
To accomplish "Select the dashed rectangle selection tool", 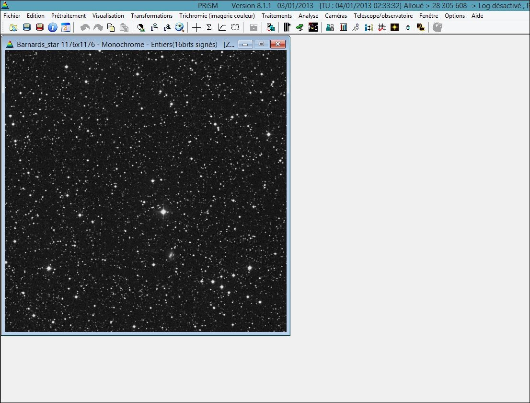I will pyautogui.click(x=235, y=27).
